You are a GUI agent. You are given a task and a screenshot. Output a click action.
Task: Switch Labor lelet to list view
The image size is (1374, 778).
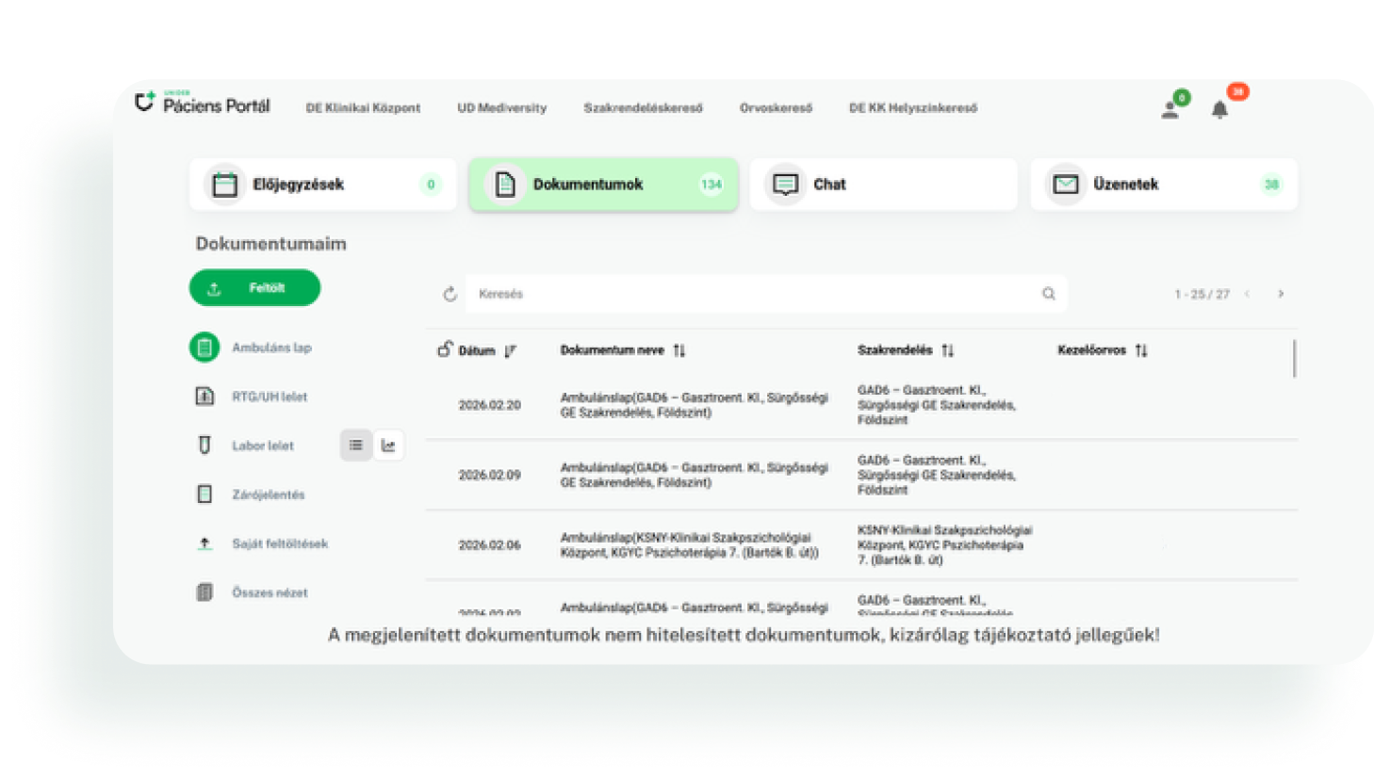[x=355, y=446]
